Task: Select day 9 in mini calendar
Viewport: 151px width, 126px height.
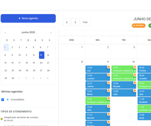Action: tap(12, 55)
